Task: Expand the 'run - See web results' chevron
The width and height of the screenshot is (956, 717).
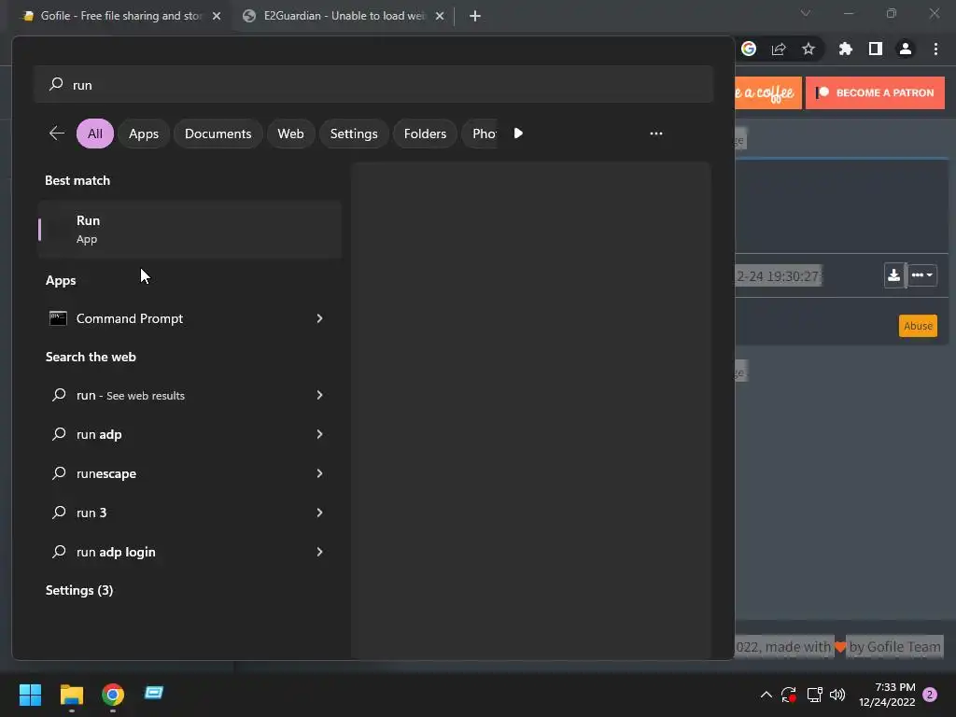Action: pos(319,395)
